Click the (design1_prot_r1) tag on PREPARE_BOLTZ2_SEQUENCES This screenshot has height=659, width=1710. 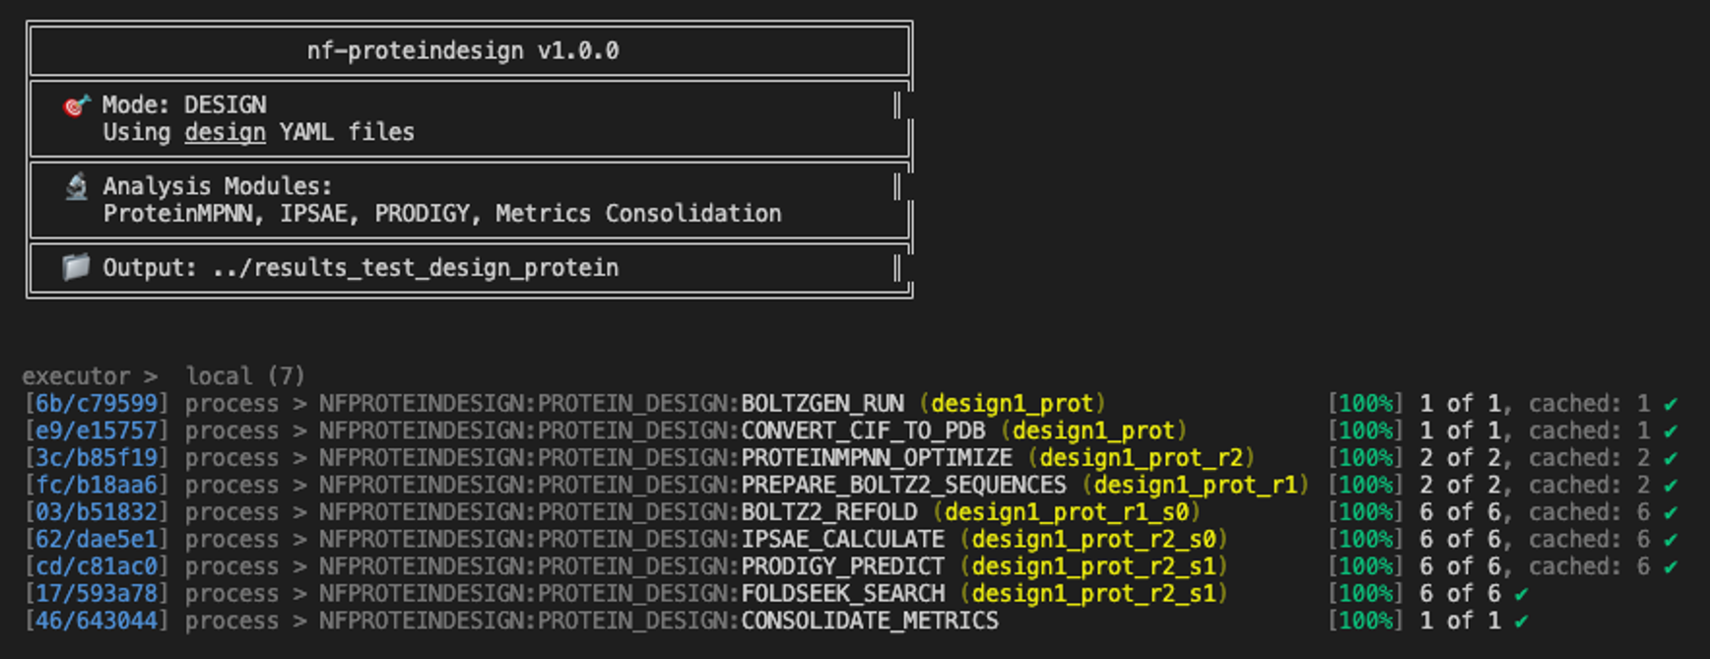point(1196,486)
